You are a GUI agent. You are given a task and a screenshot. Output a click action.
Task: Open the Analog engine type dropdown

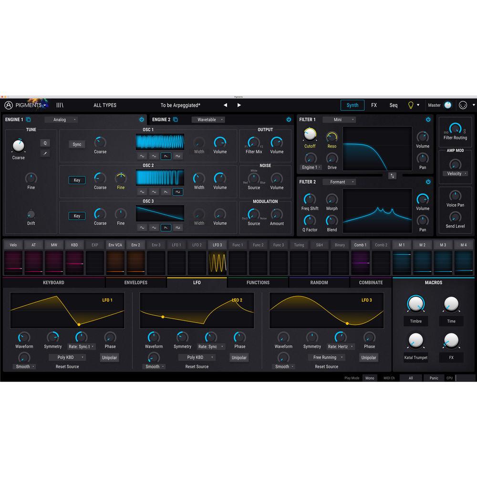61,120
